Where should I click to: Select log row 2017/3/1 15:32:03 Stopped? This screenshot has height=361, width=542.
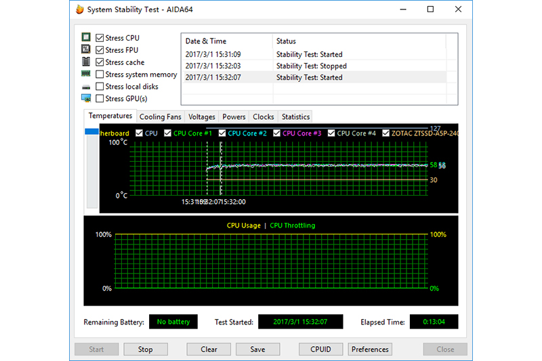[314, 66]
